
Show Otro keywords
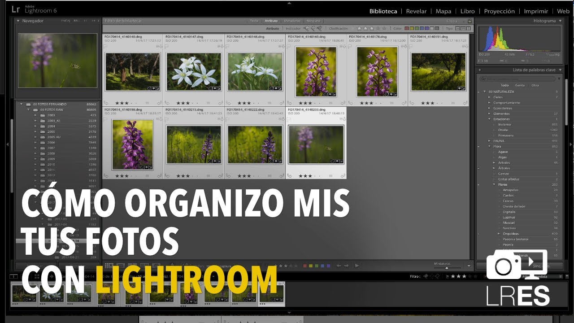(x=535, y=85)
